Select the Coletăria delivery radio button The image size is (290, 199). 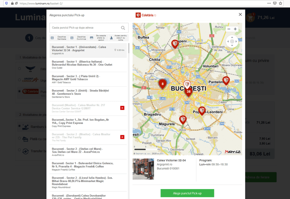19,91
